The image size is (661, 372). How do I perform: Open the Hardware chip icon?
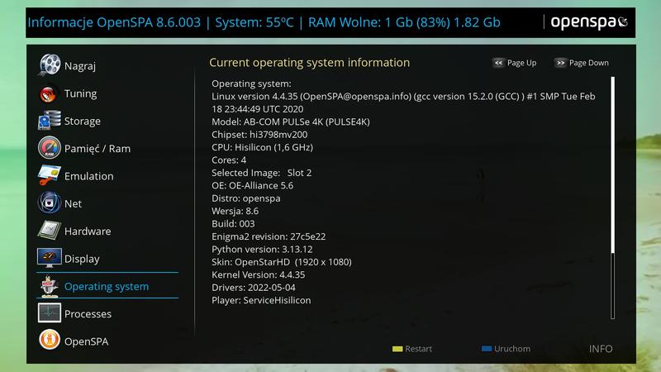point(50,231)
